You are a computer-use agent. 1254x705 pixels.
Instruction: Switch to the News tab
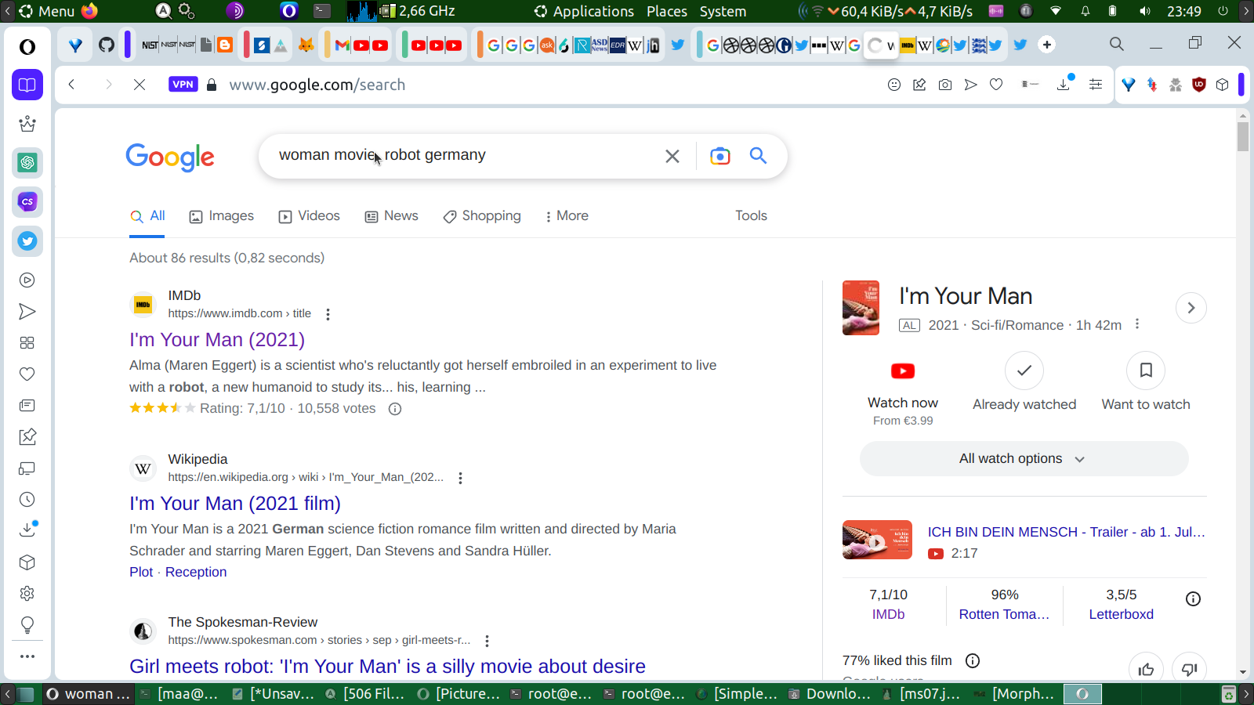(x=392, y=216)
